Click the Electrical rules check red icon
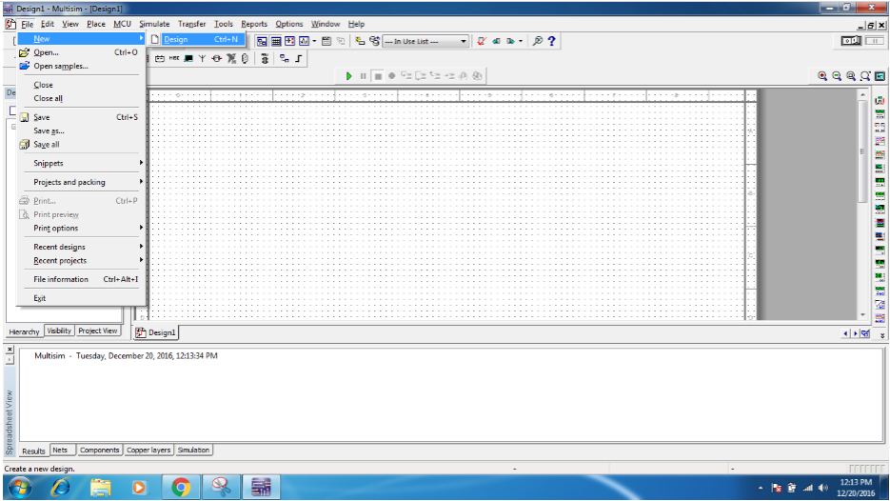 pyautogui.click(x=482, y=41)
